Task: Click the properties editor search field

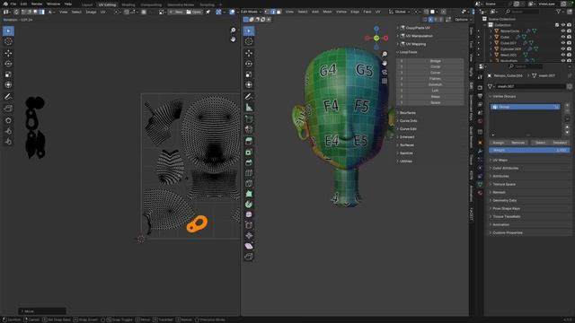Action: (x=525, y=66)
